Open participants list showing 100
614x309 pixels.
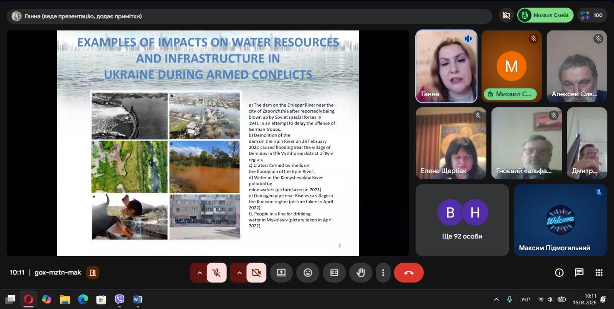tap(592, 15)
